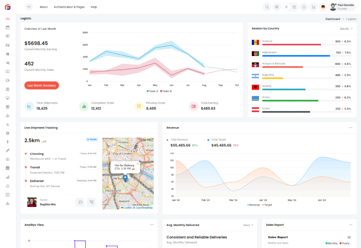Click the See All link for countries
Image resolution: width=361 pixels, height=248 pixels.
pyautogui.click(x=346, y=28)
